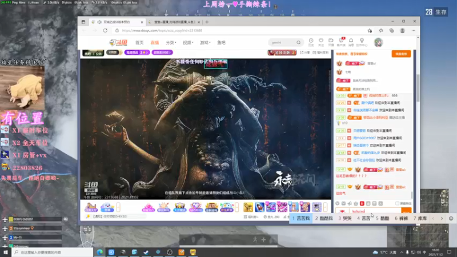
Task: Expand the arrow at gift row end
Action: pos(325,207)
